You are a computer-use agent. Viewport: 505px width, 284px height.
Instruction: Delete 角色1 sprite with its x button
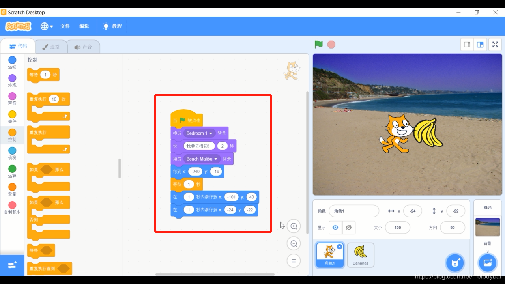(339, 247)
